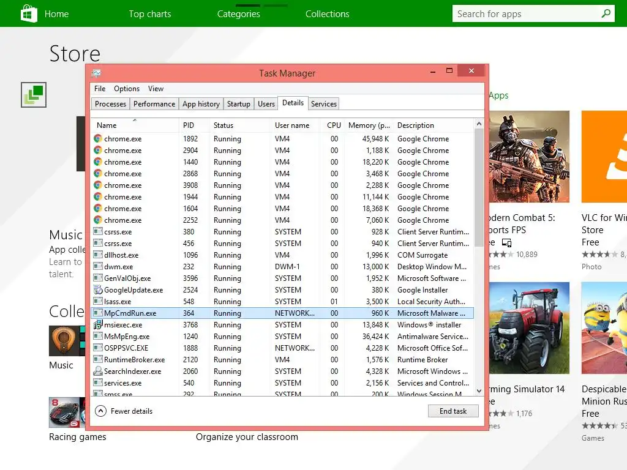This screenshot has height=470, width=627.
Task: Open Categories in the Store
Action: 239,14
